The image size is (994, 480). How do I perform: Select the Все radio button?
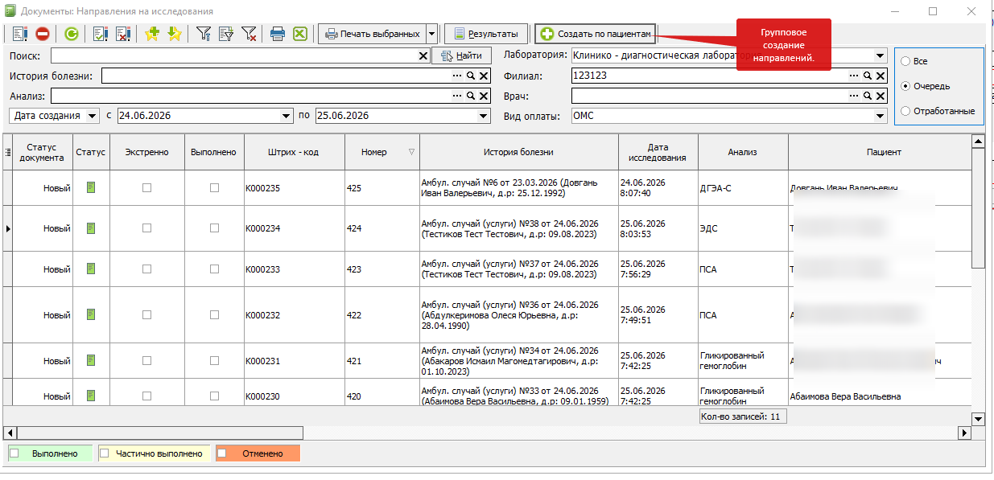point(905,61)
